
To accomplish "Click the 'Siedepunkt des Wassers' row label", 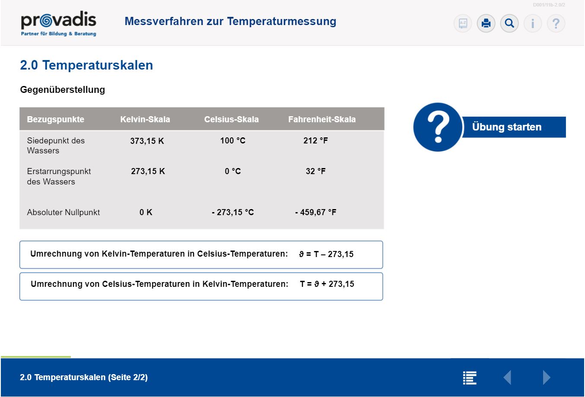I will [x=56, y=146].
